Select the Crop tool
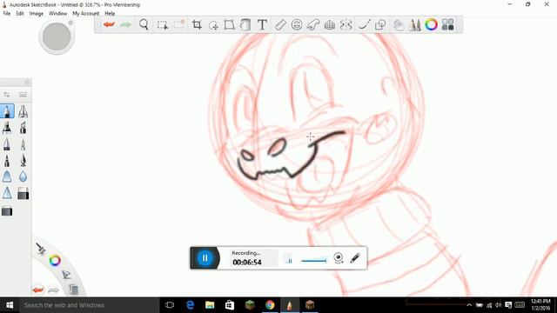The width and height of the screenshot is (557, 313). (x=197, y=24)
